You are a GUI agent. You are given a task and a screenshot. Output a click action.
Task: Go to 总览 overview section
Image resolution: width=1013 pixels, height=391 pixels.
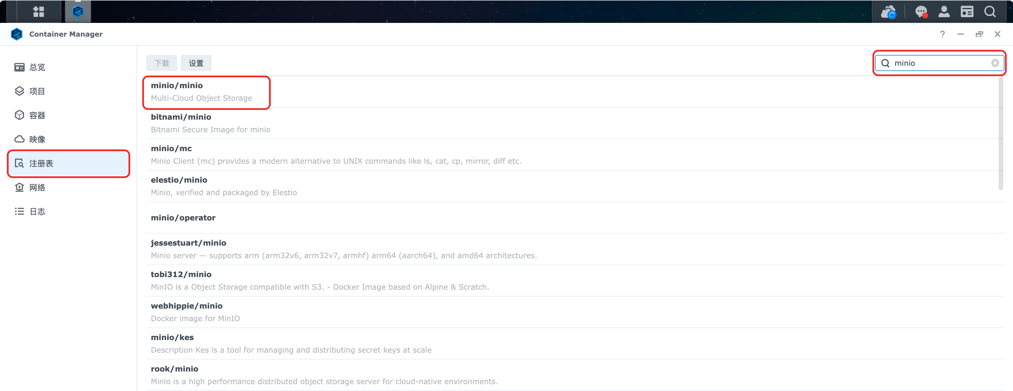click(x=37, y=67)
